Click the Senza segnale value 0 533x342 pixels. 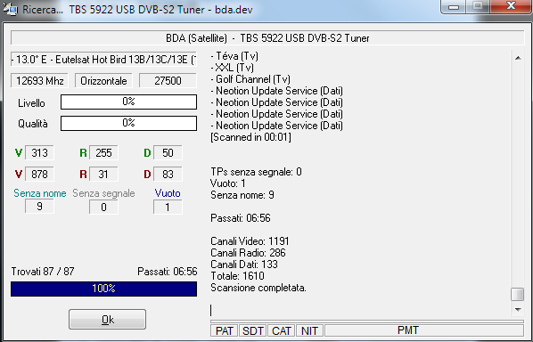pyautogui.click(x=103, y=207)
